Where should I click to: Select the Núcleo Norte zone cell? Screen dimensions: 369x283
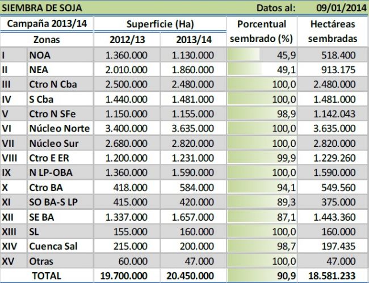click(x=60, y=128)
